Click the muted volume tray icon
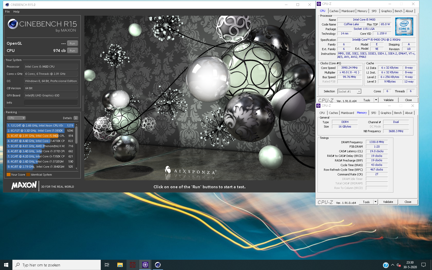Image resolution: width=432 pixels, height=270 pixels. 399,265
